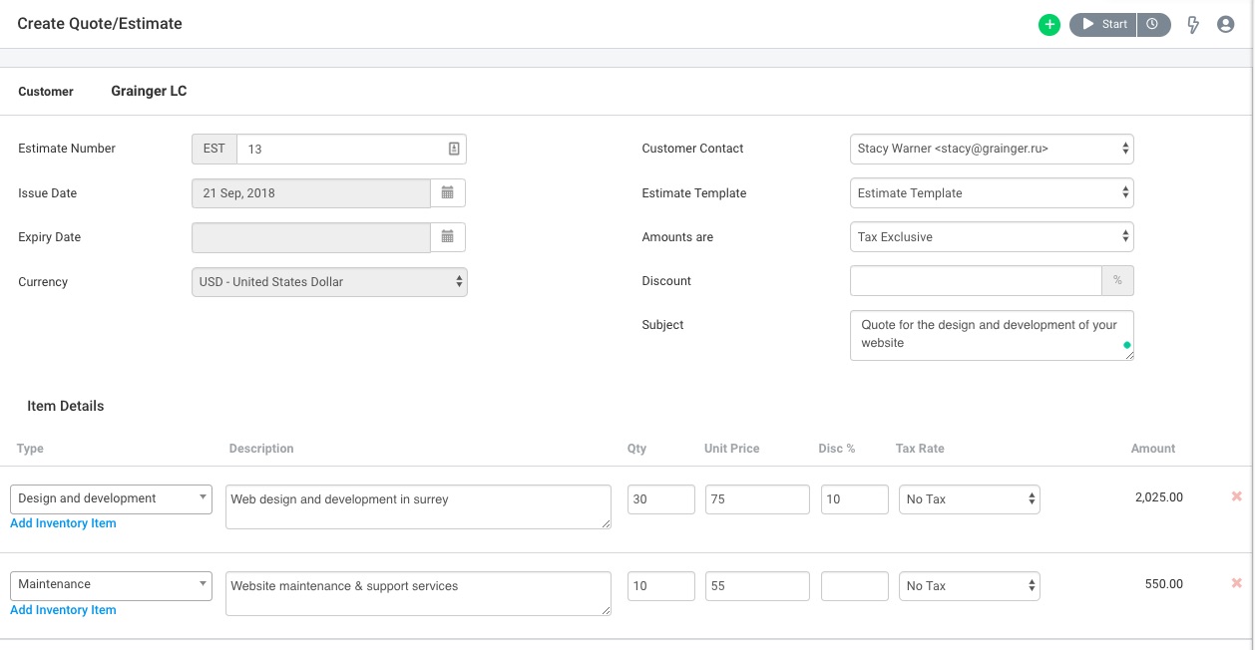This screenshot has height=650, width=1255.
Task: Open the clock timer history icon
Action: point(1153,25)
